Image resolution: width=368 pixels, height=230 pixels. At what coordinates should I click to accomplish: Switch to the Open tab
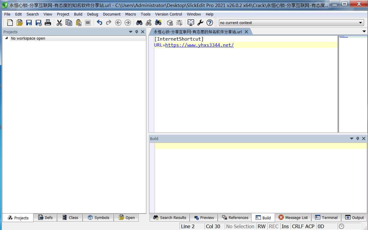[x=127, y=217]
